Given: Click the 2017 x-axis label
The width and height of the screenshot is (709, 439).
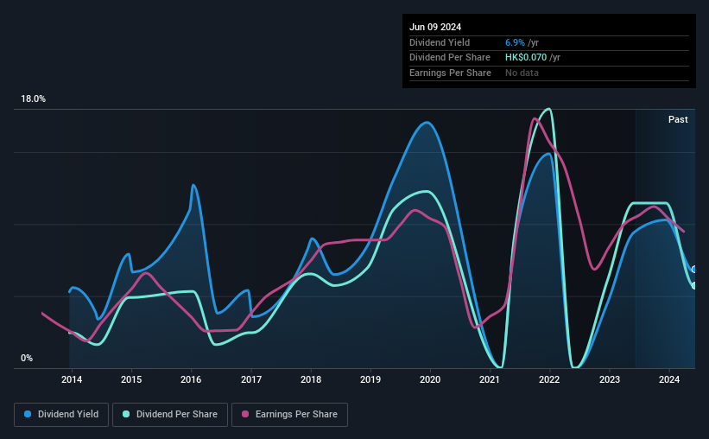Looking at the screenshot, I should pos(251,379).
